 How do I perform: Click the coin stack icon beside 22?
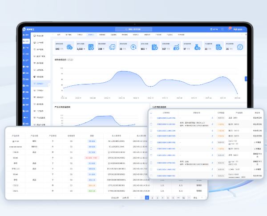tap(218, 47)
